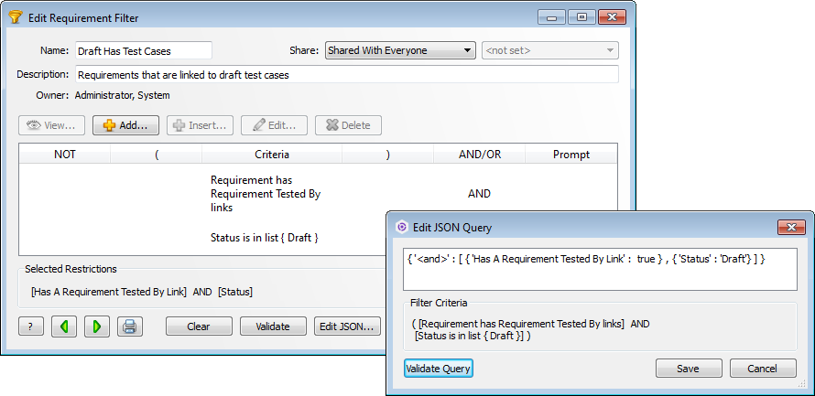Click the Delete button with X icon
815x396 pixels.
(x=348, y=125)
